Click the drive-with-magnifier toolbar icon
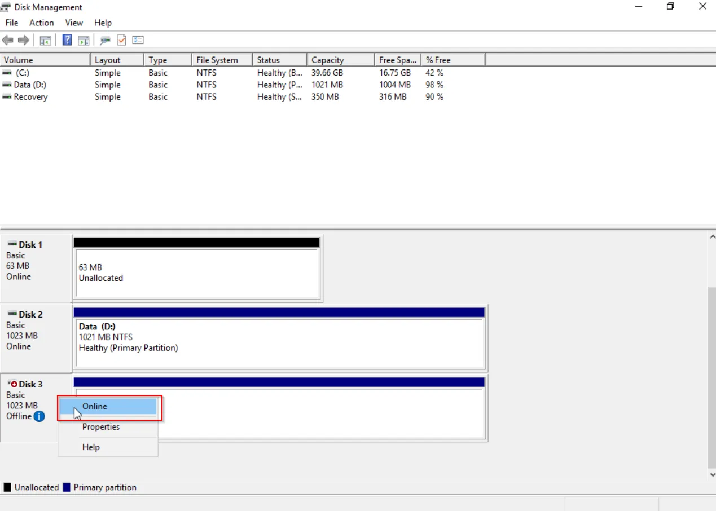This screenshot has width=716, height=511. click(x=104, y=39)
